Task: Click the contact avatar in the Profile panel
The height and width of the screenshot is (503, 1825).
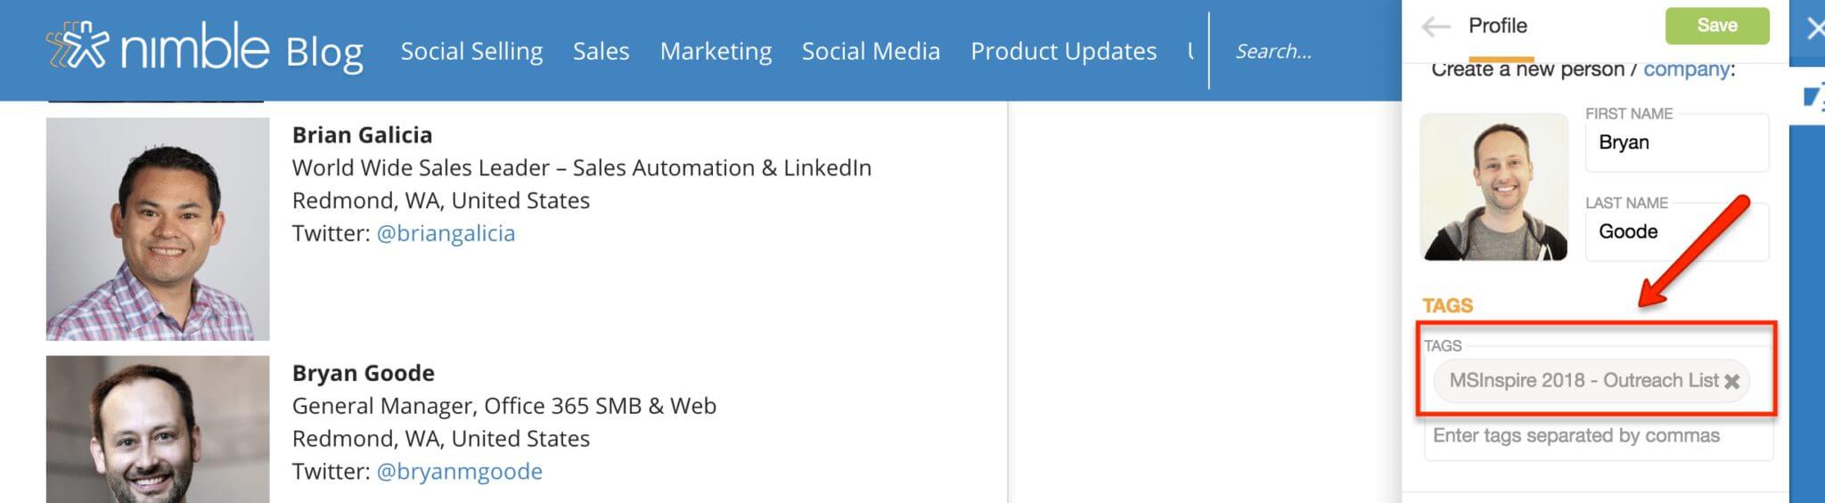Action: pyautogui.click(x=1494, y=187)
